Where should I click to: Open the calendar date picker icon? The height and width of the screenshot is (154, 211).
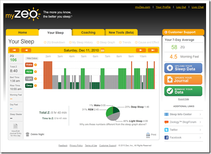coord(102,50)
